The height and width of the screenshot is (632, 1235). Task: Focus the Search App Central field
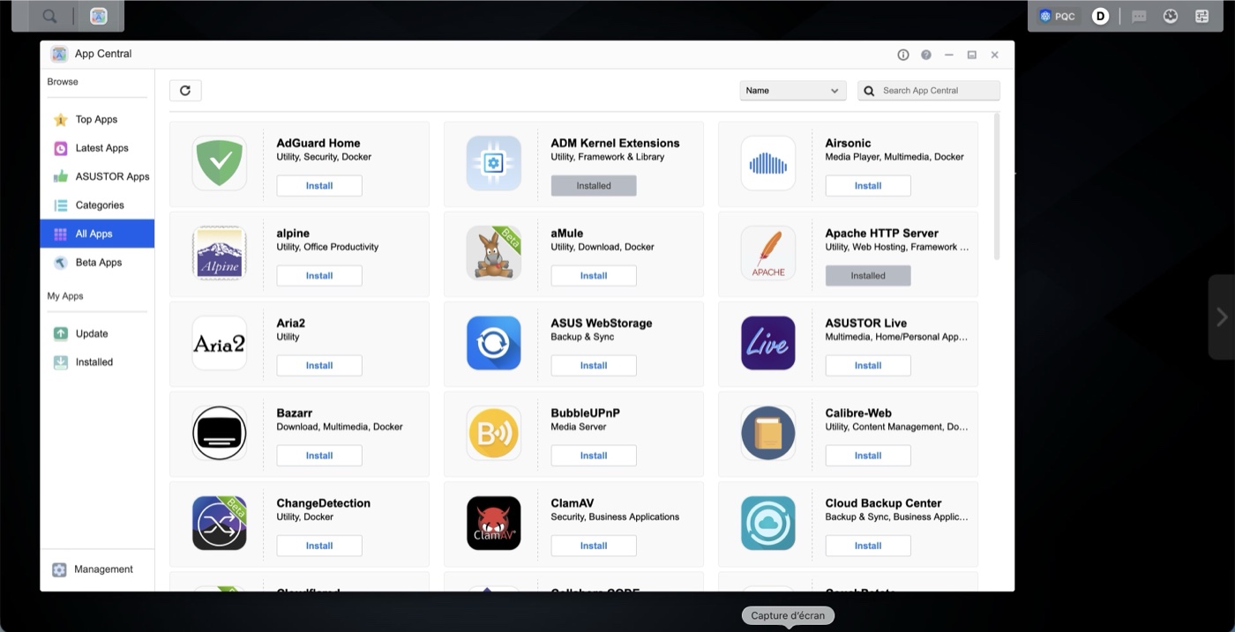coord(929,90)
